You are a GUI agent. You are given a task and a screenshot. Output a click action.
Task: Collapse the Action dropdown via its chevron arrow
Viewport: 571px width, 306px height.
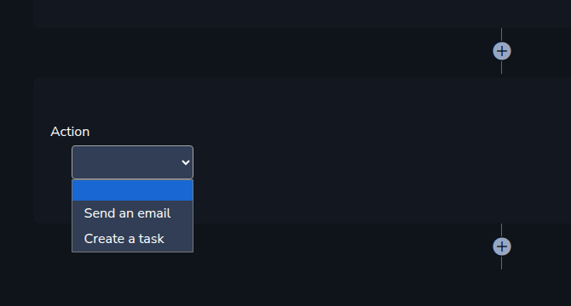[x=186, y=162]
